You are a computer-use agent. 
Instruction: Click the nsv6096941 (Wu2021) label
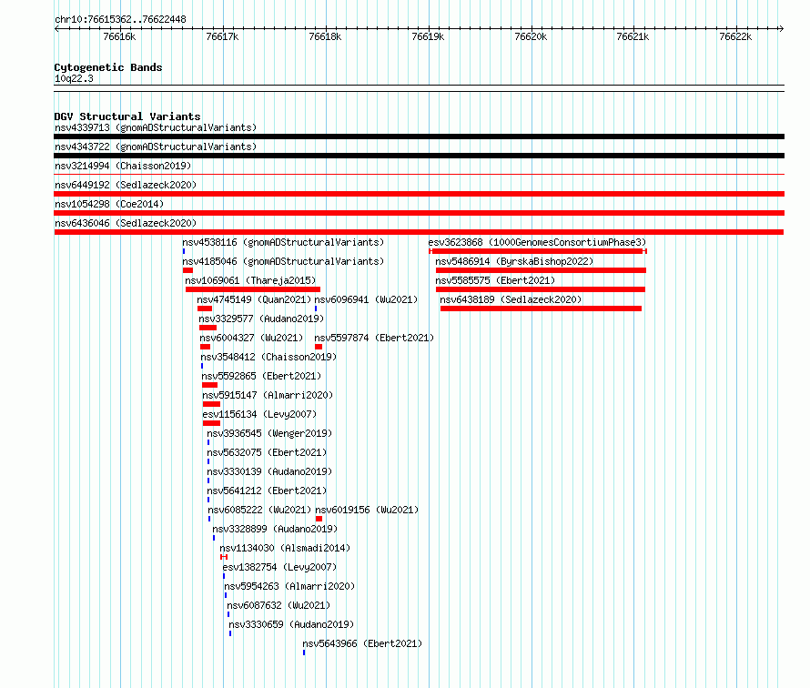pos(366,299)
